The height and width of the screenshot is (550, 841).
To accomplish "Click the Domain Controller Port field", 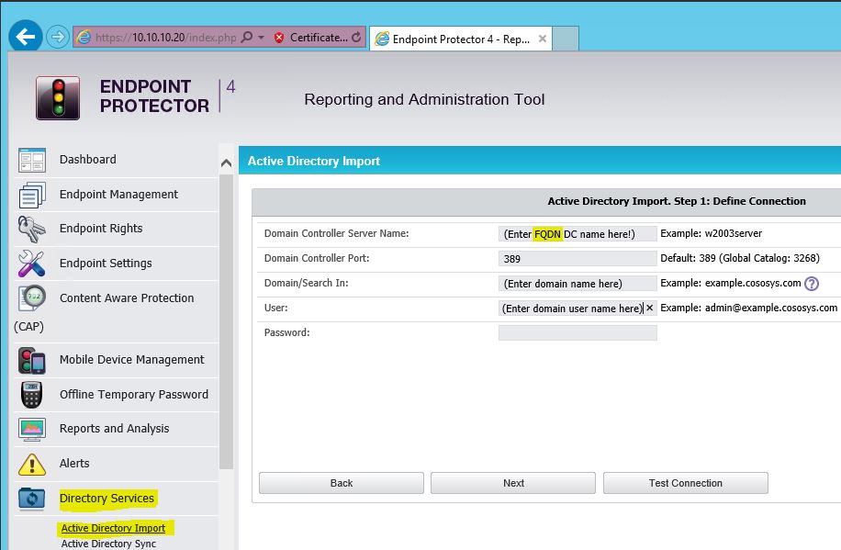I will coord(577,259).
